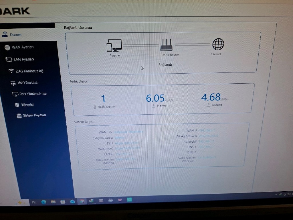Click the DARK logo in header
The width and height of the screenshot is (293, 220).
coord(15,11)
